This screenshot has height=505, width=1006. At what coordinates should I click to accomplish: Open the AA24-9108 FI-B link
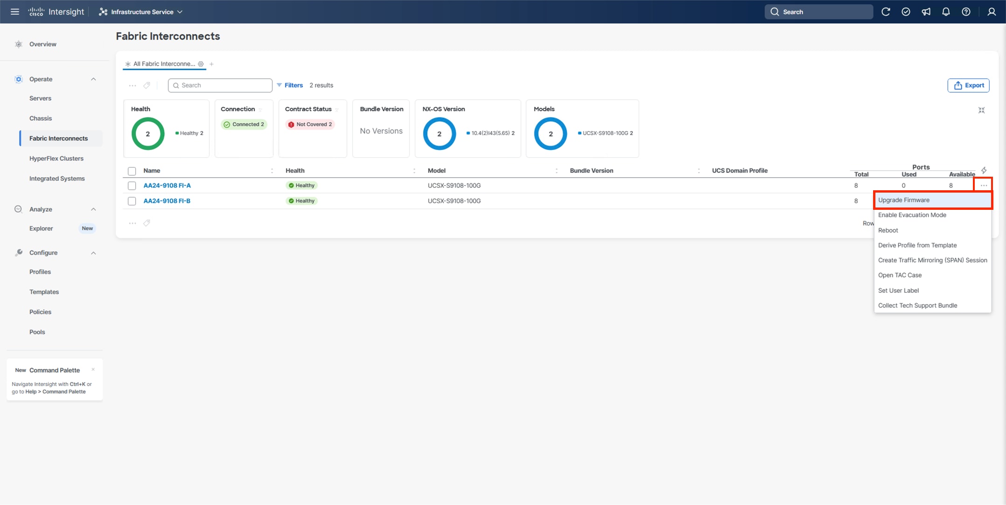[x=167, y=201]
